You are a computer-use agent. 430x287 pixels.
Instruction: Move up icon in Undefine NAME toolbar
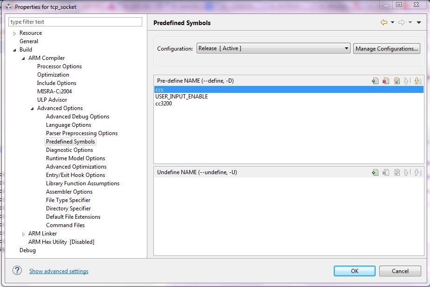[x=406, y=172]
